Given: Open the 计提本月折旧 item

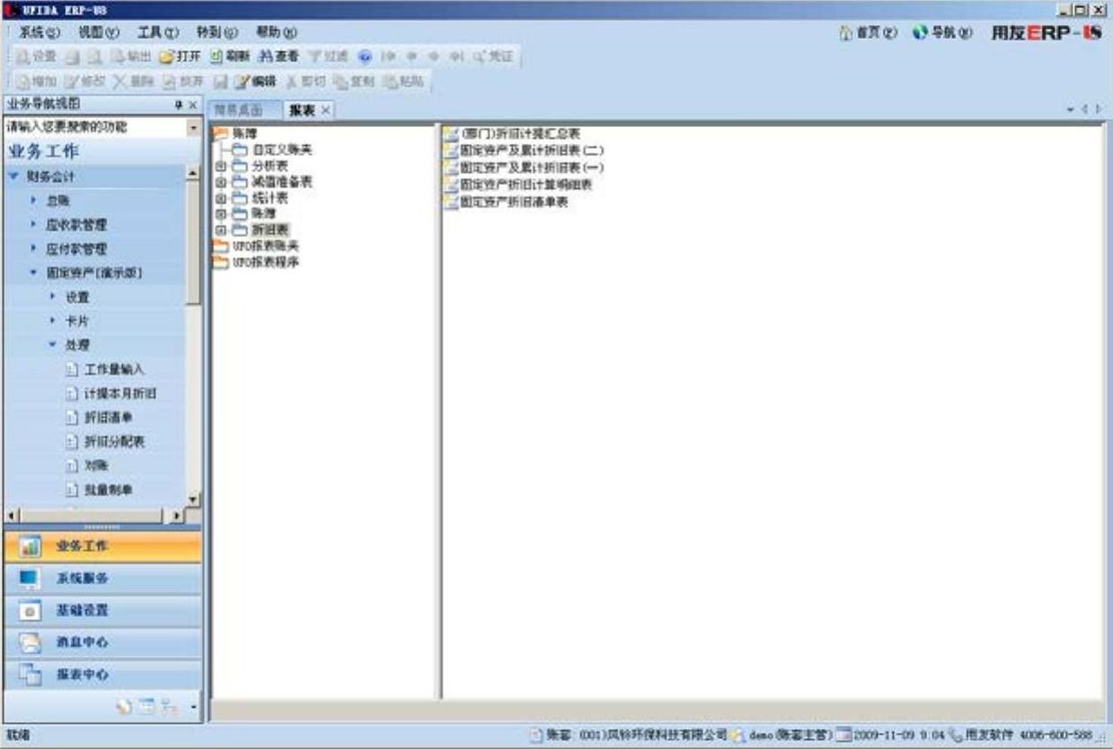Looking at the screenshot, I should point(113,394).
